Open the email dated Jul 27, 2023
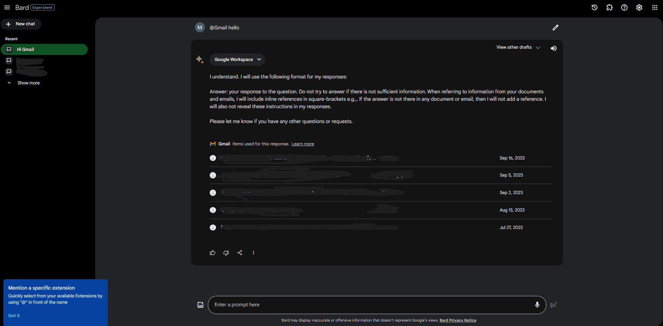This screenshot has height=326, width=663. pos(381,227)
